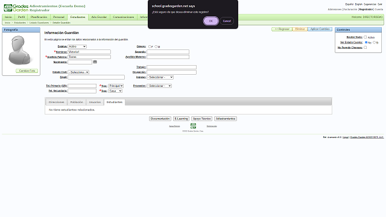Click Listado Guardianes breadcrumb link
The height and width of the screenshot is (217, 386).
[x=39, y=23]
